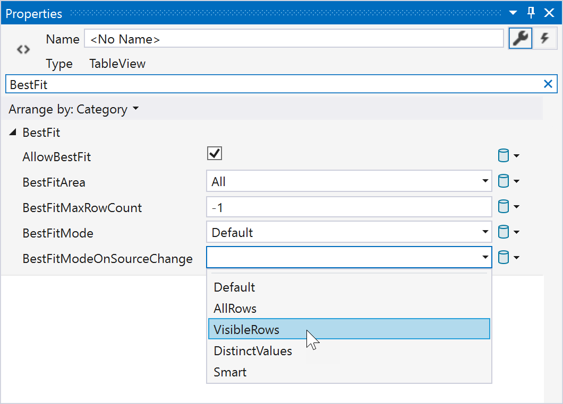The width and height of the screenshot is (563, 404).
Task: Pick DistinctValues in the dropdown list
Action: [253, 351]
